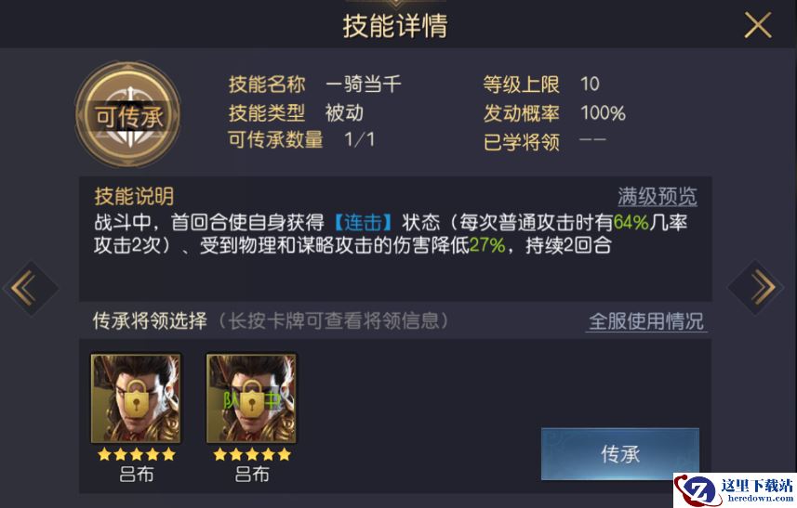Tap the 吕布 name under second card
The image size is (797, 508).
[252, 475]
